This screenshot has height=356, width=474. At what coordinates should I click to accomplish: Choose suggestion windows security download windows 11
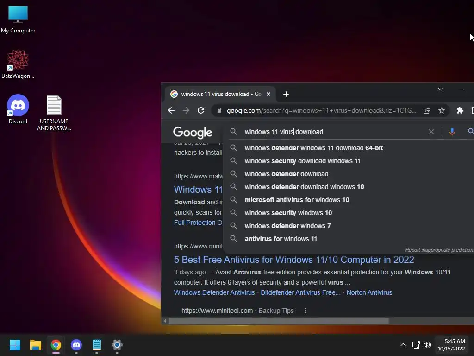pos(302,161)
